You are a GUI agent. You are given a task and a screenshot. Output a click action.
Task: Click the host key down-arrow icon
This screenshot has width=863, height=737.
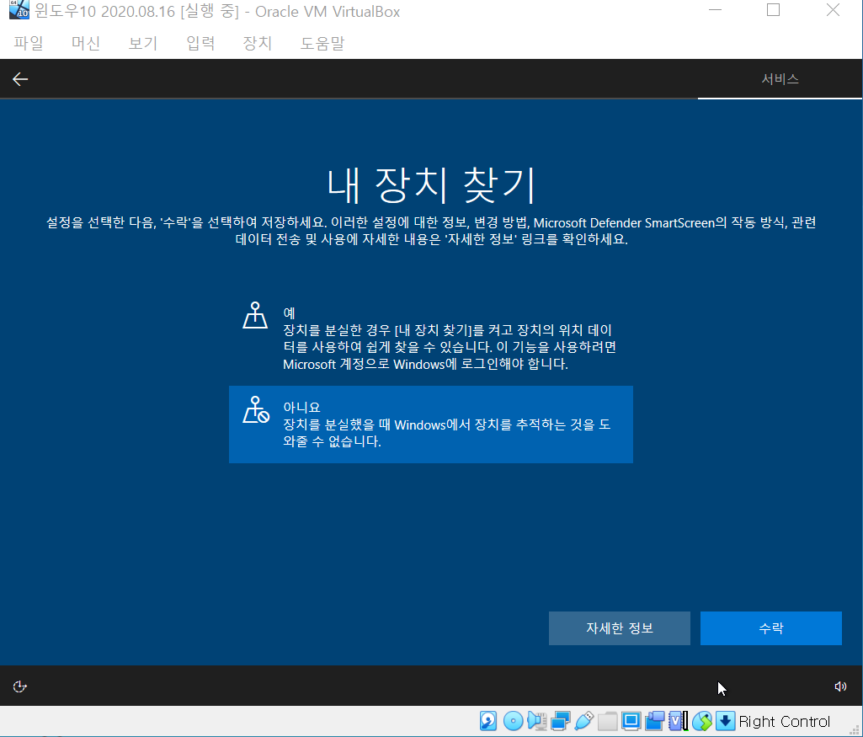pos(726,721)
